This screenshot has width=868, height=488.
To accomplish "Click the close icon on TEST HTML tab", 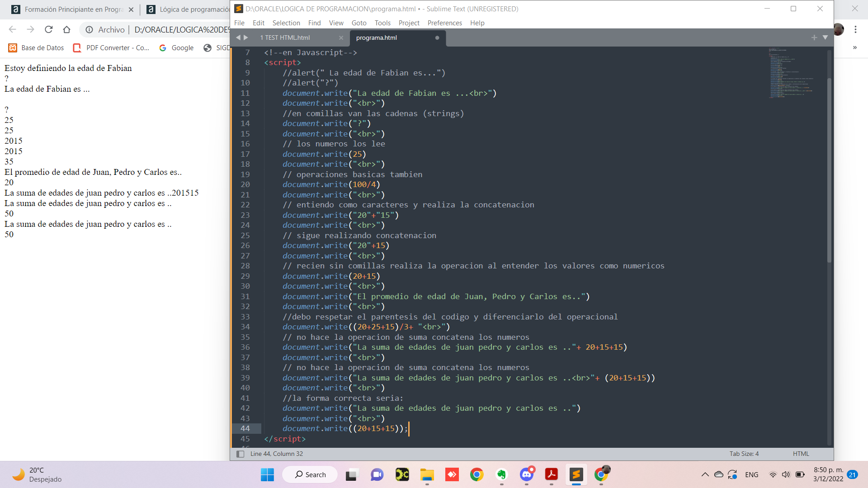I will coord(342,38).
